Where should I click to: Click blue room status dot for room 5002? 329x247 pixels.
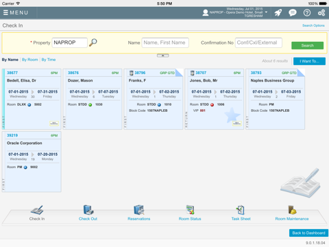[x=29, y=105]
